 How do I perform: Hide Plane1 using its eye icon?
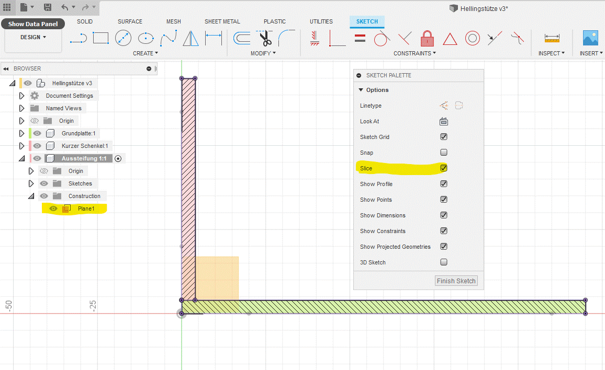click(53, 209)
